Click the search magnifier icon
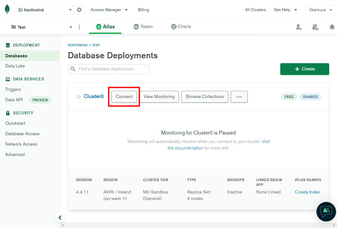The image size is (337, 228). (x=73, y=69)
